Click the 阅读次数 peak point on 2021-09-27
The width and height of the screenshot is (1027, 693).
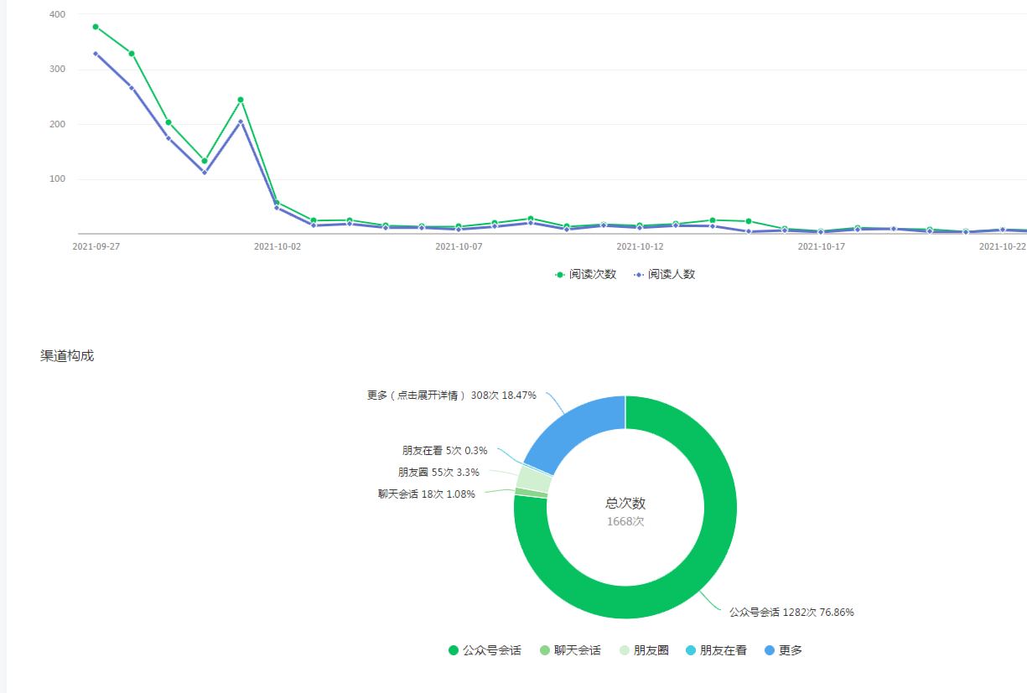click(x=96, y=27)
